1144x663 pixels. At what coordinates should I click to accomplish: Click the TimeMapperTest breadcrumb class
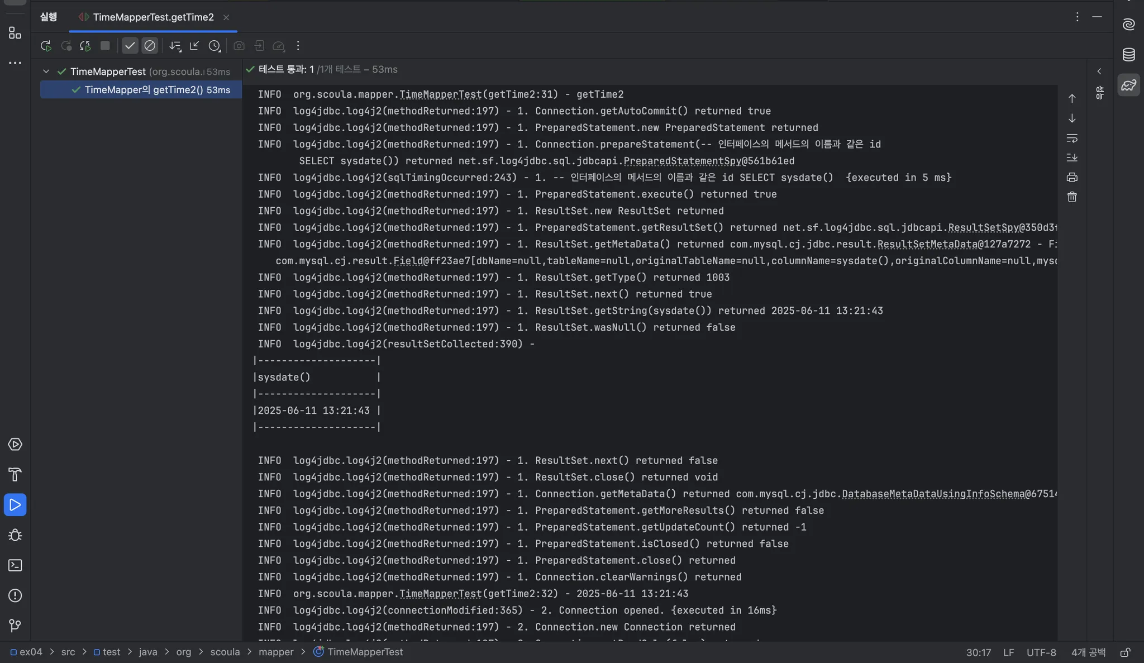[x=358, y=652]
